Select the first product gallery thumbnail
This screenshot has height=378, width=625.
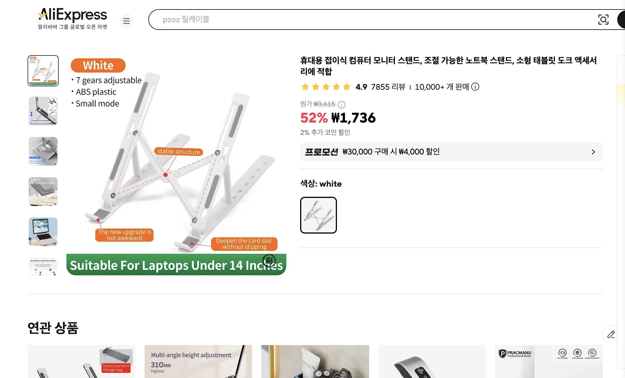[43, 71]
